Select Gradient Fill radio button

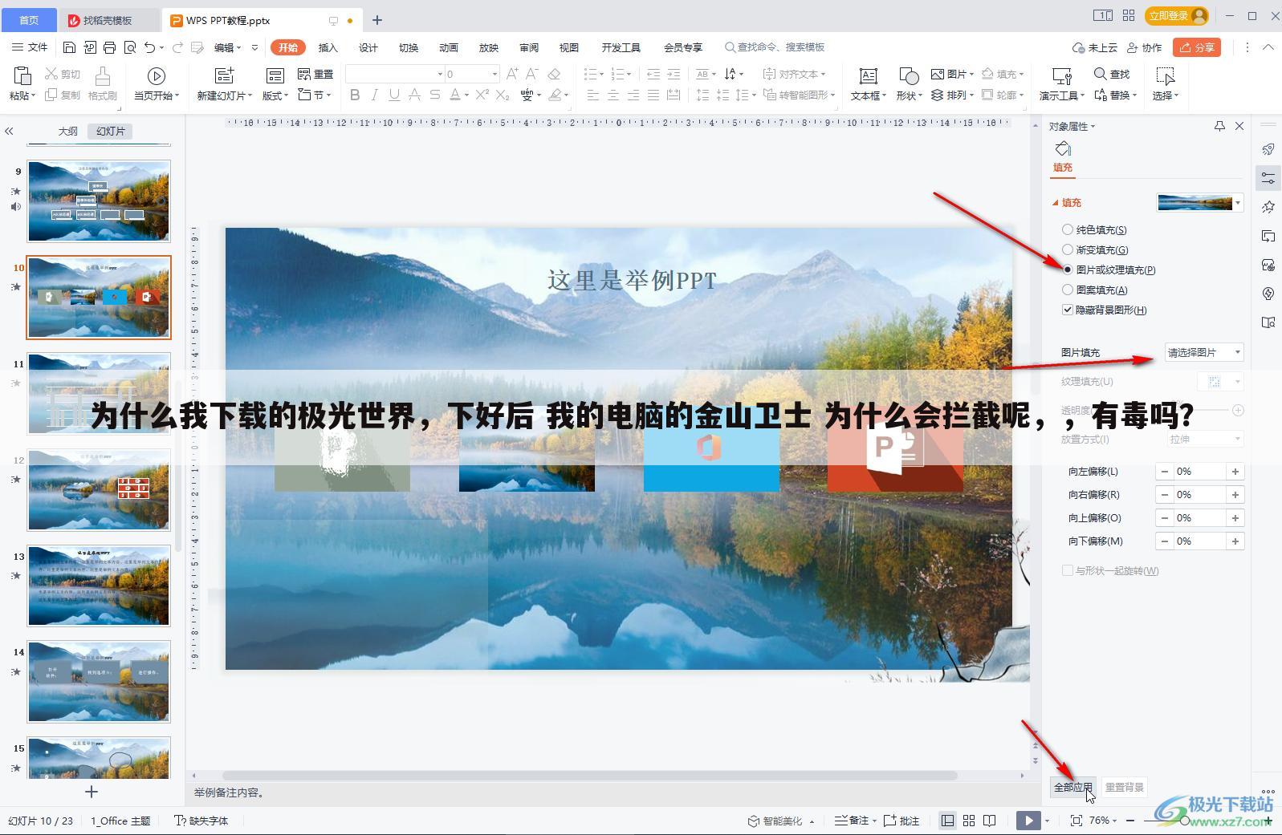1067,249
